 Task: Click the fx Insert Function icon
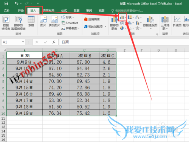(54, 42)
